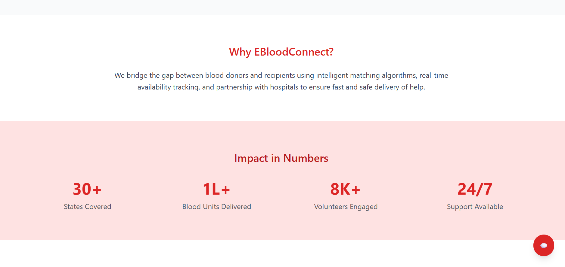Screen dimensions: 565x267
Task: Click the 'Support Available' label
Action: click(x=475, y=207)
